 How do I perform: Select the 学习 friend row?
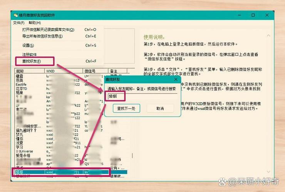click(71, 147)
